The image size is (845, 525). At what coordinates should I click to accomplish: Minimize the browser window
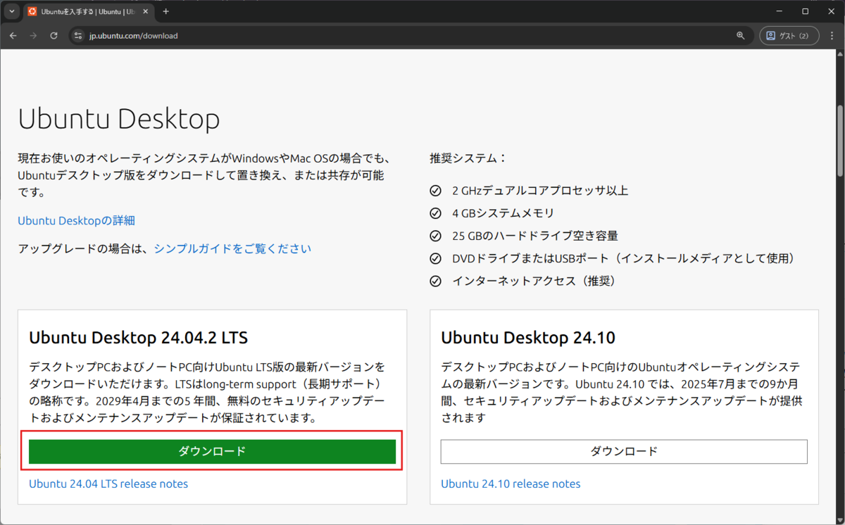(780, 11)
